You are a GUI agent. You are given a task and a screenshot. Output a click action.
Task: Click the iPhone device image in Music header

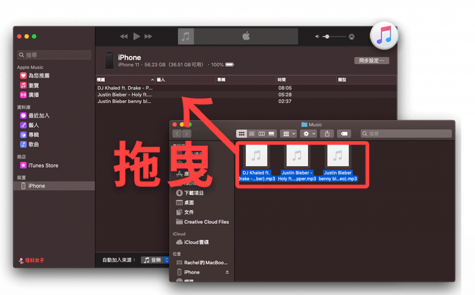click(x=109, y=60)
